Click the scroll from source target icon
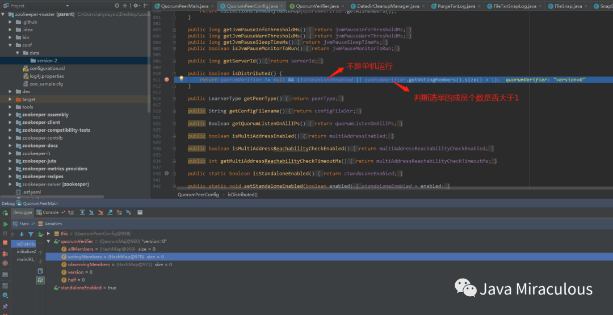613x315 pixels. tap(117, 6)
